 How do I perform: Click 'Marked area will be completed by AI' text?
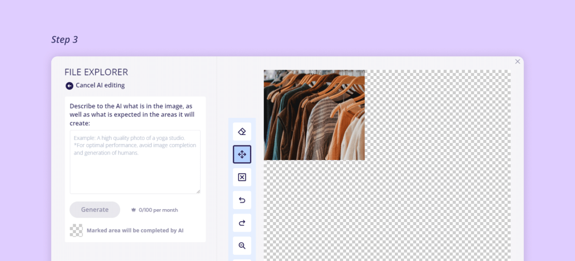(135, 230)
